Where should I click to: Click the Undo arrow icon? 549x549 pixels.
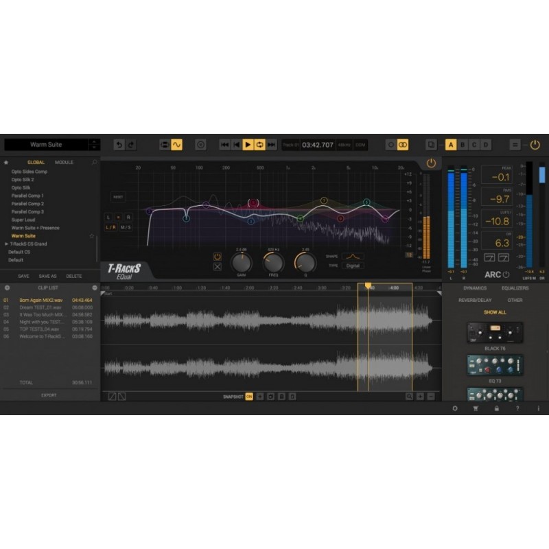tap(119, 145)
